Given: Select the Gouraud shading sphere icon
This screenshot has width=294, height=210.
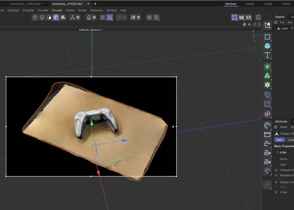Looking at the screenshot, I should point(258,17).
